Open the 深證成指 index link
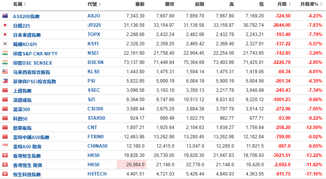The width and height of the screenshot is (326, 179). (22, 100)
